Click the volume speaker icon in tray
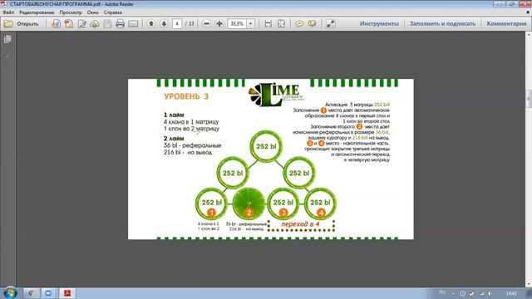This screenshot has width=532, height=299. point(490,293)
